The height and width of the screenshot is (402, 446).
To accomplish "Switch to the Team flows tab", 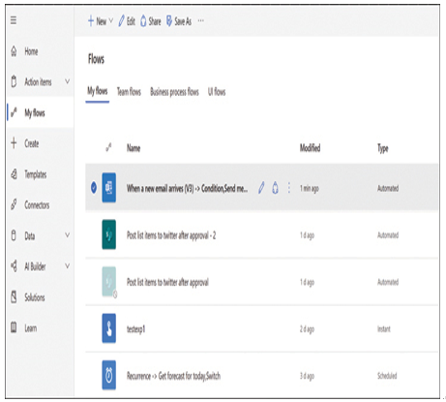I will [x=129, y=92].
